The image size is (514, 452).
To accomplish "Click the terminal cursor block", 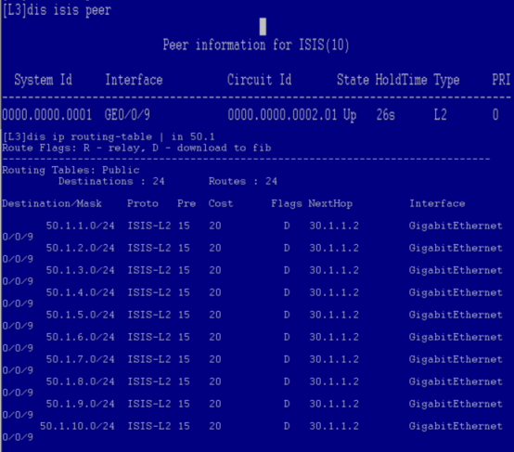I will [263, 27].
